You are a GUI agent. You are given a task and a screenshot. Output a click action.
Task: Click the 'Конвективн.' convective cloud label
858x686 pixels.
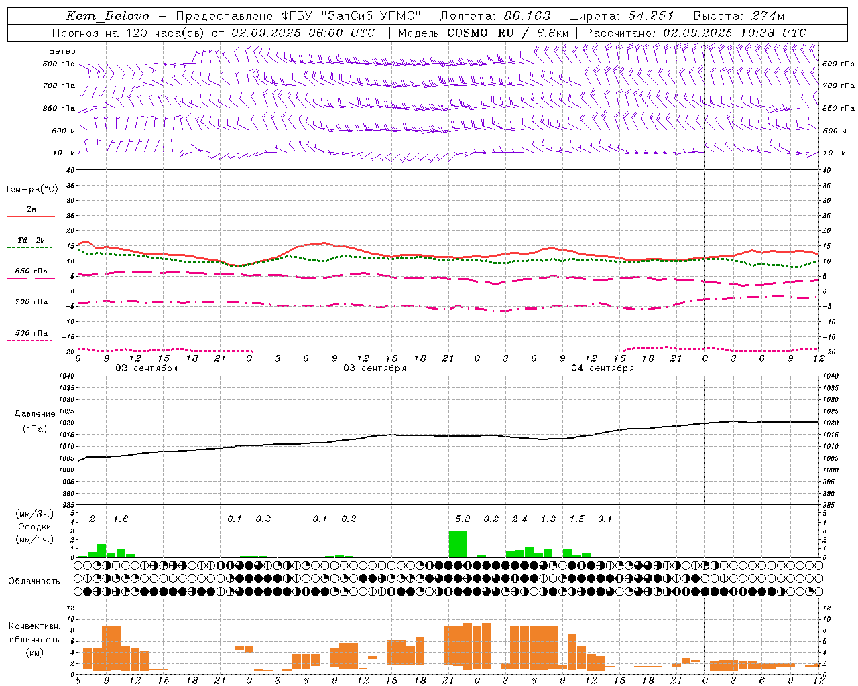point(35,626)
